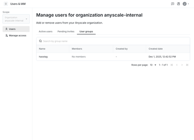Open the Organization scope dropdown
This screenshot has width=194, height=140.
[x=16, y=19]
